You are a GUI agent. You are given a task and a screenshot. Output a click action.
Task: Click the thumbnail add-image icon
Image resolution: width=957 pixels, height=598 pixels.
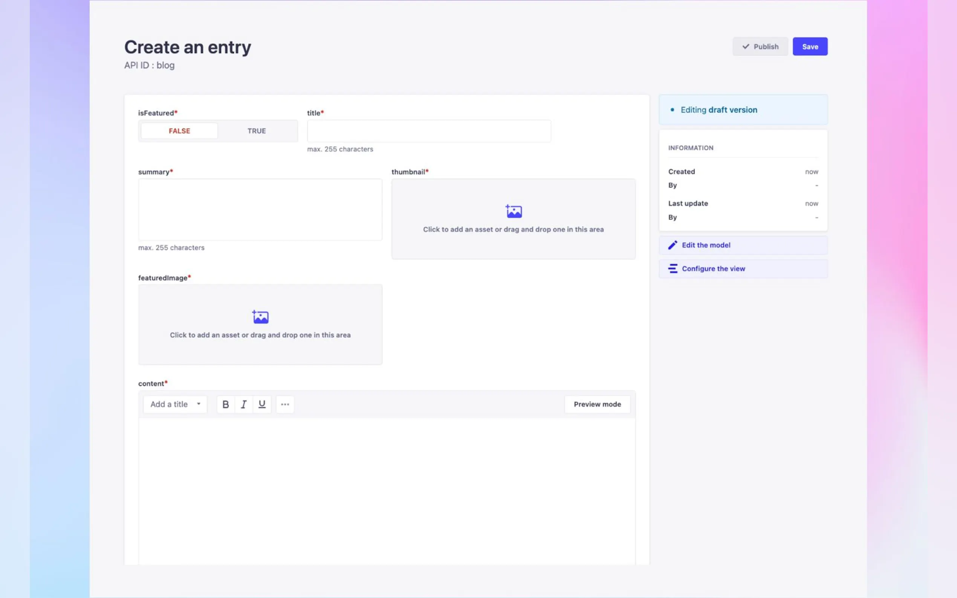514,211
